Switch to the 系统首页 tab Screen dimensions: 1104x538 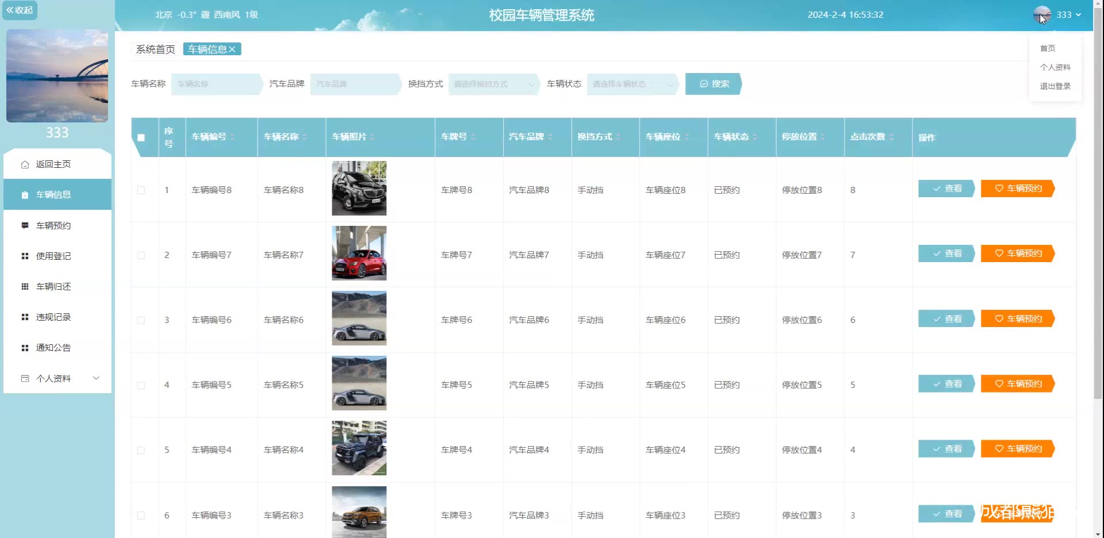pos(155,49)
